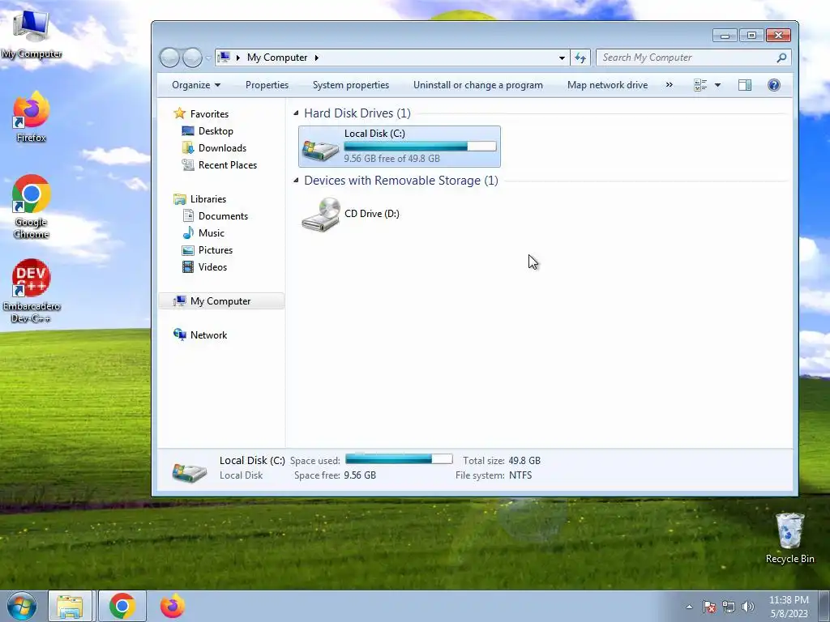
Task: Open the address bar history dropdown
Action: point(562,58)
